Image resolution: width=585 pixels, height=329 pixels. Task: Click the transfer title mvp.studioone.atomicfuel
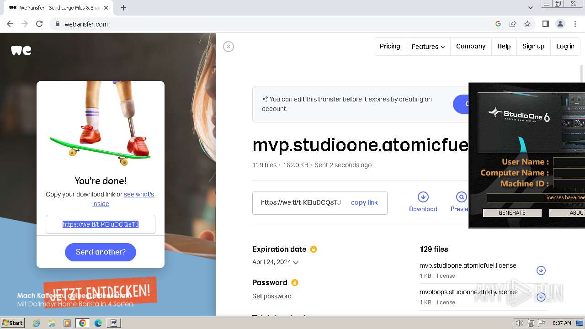[x=360, y=145]
